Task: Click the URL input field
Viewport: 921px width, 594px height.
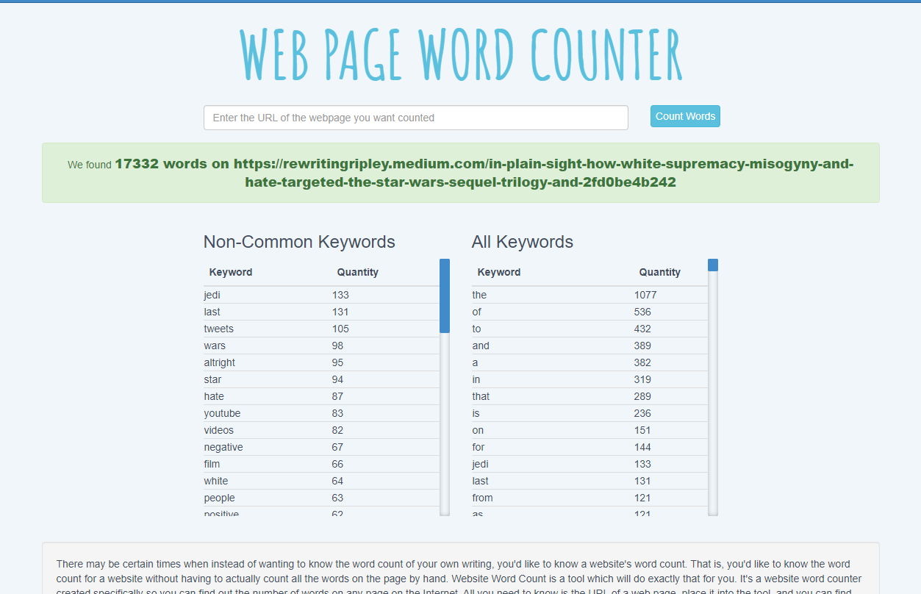Action: coord(415,118)
